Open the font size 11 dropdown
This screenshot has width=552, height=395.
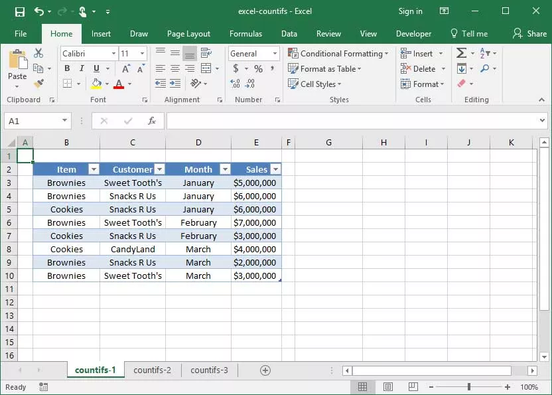(142, 54)
